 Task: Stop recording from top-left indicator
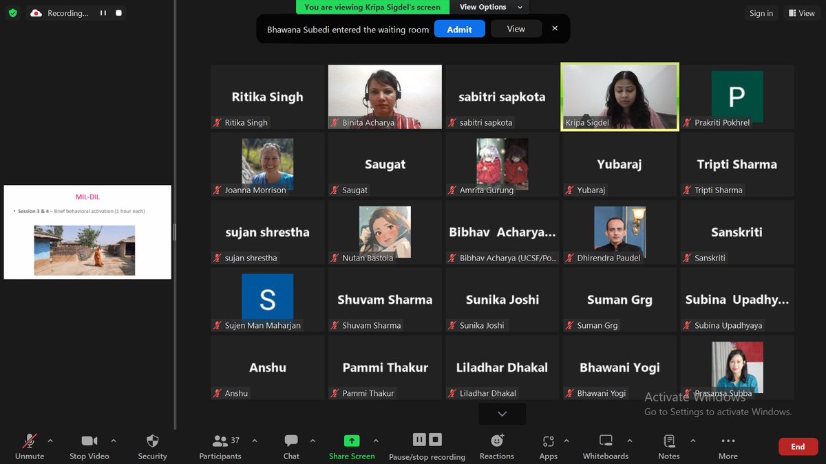click(x=118, y=13)
